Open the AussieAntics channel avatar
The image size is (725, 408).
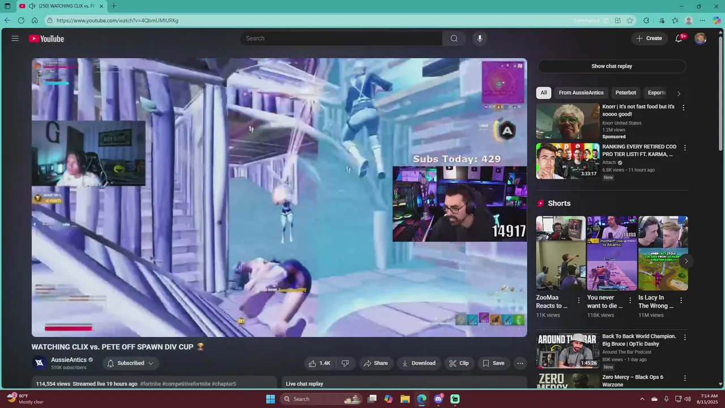point(39,363)
